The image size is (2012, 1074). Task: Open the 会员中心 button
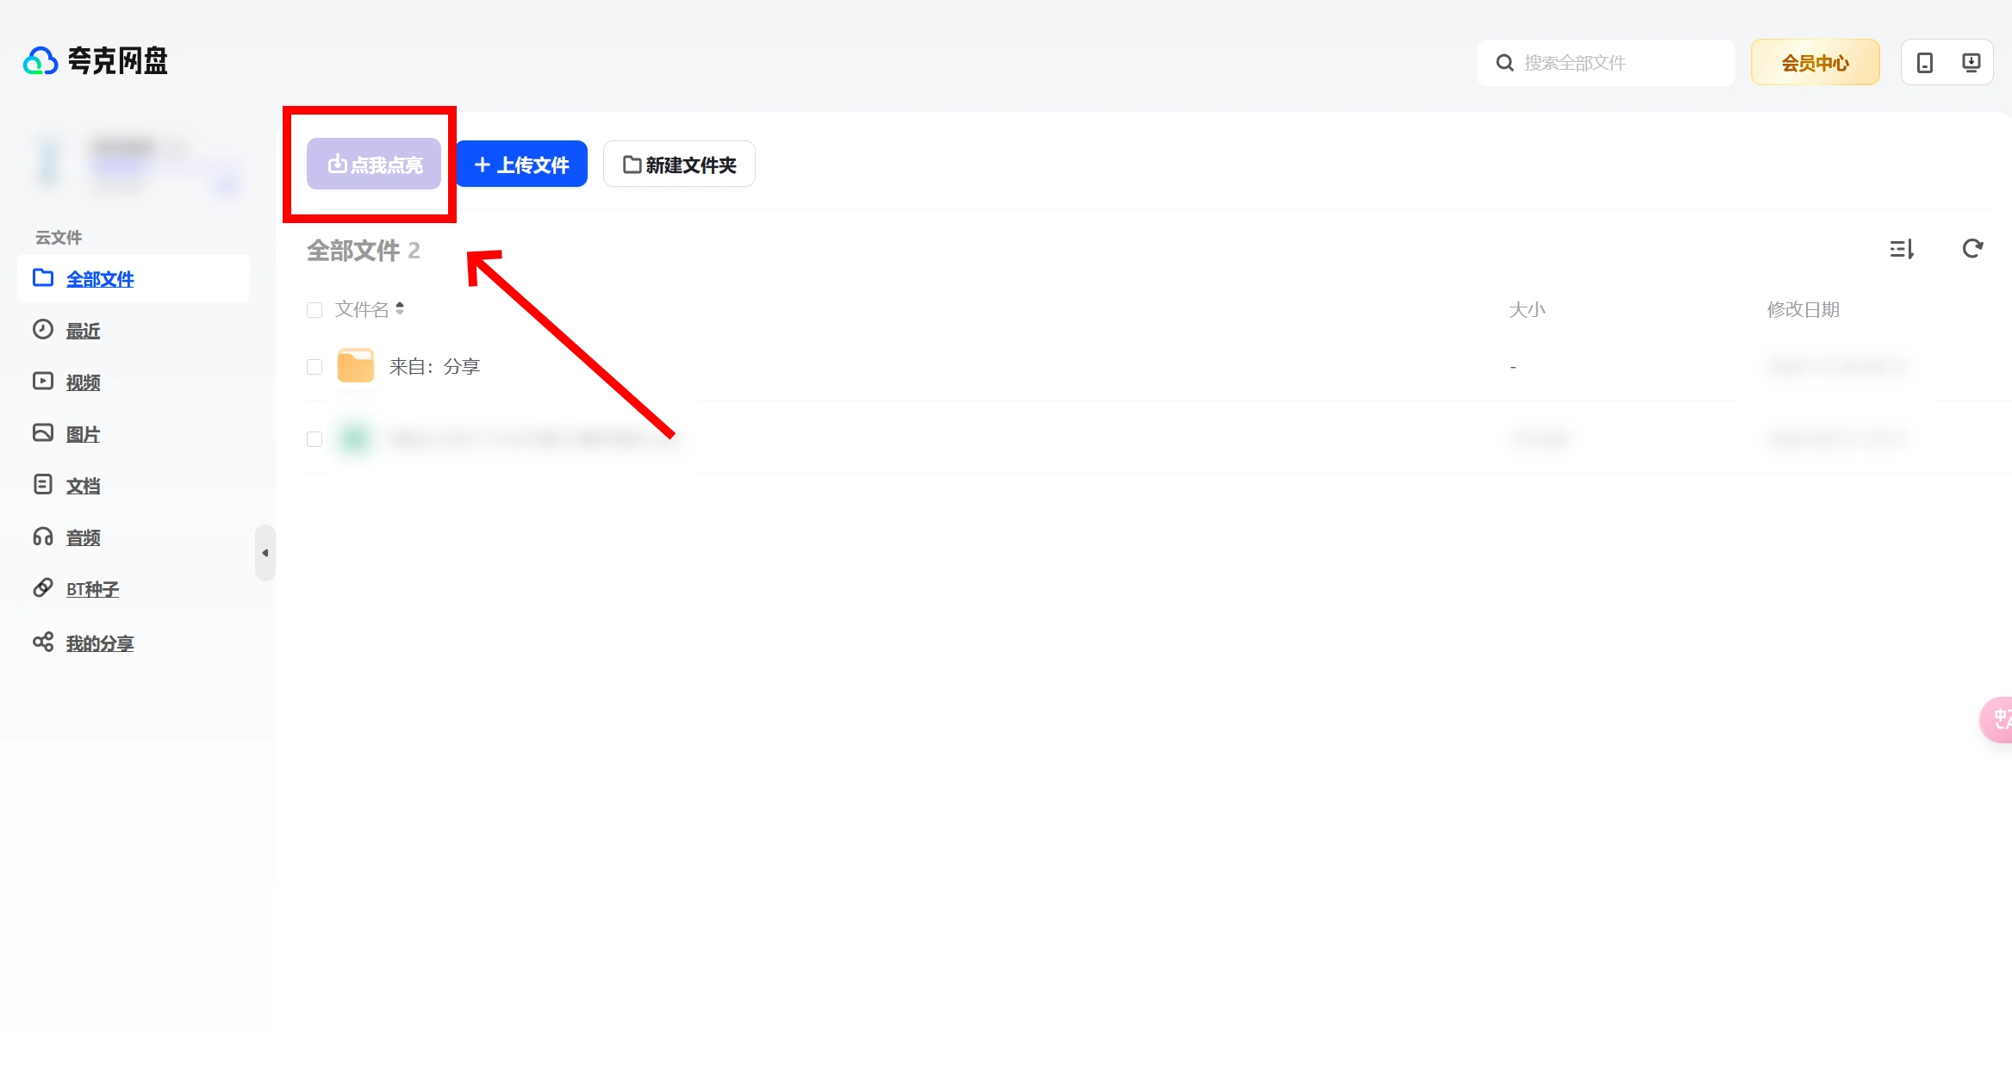1815,63
